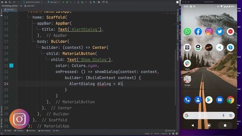Click the Saturday, 20 Nov date widget
The height and width of the screenshot is (136, 242).
(x=209, y=18)
